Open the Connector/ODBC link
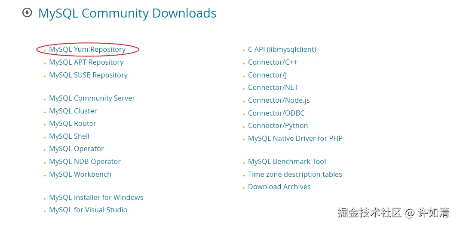Image resolution: width=457 pixels, height=226 pixels. [276, 113]
